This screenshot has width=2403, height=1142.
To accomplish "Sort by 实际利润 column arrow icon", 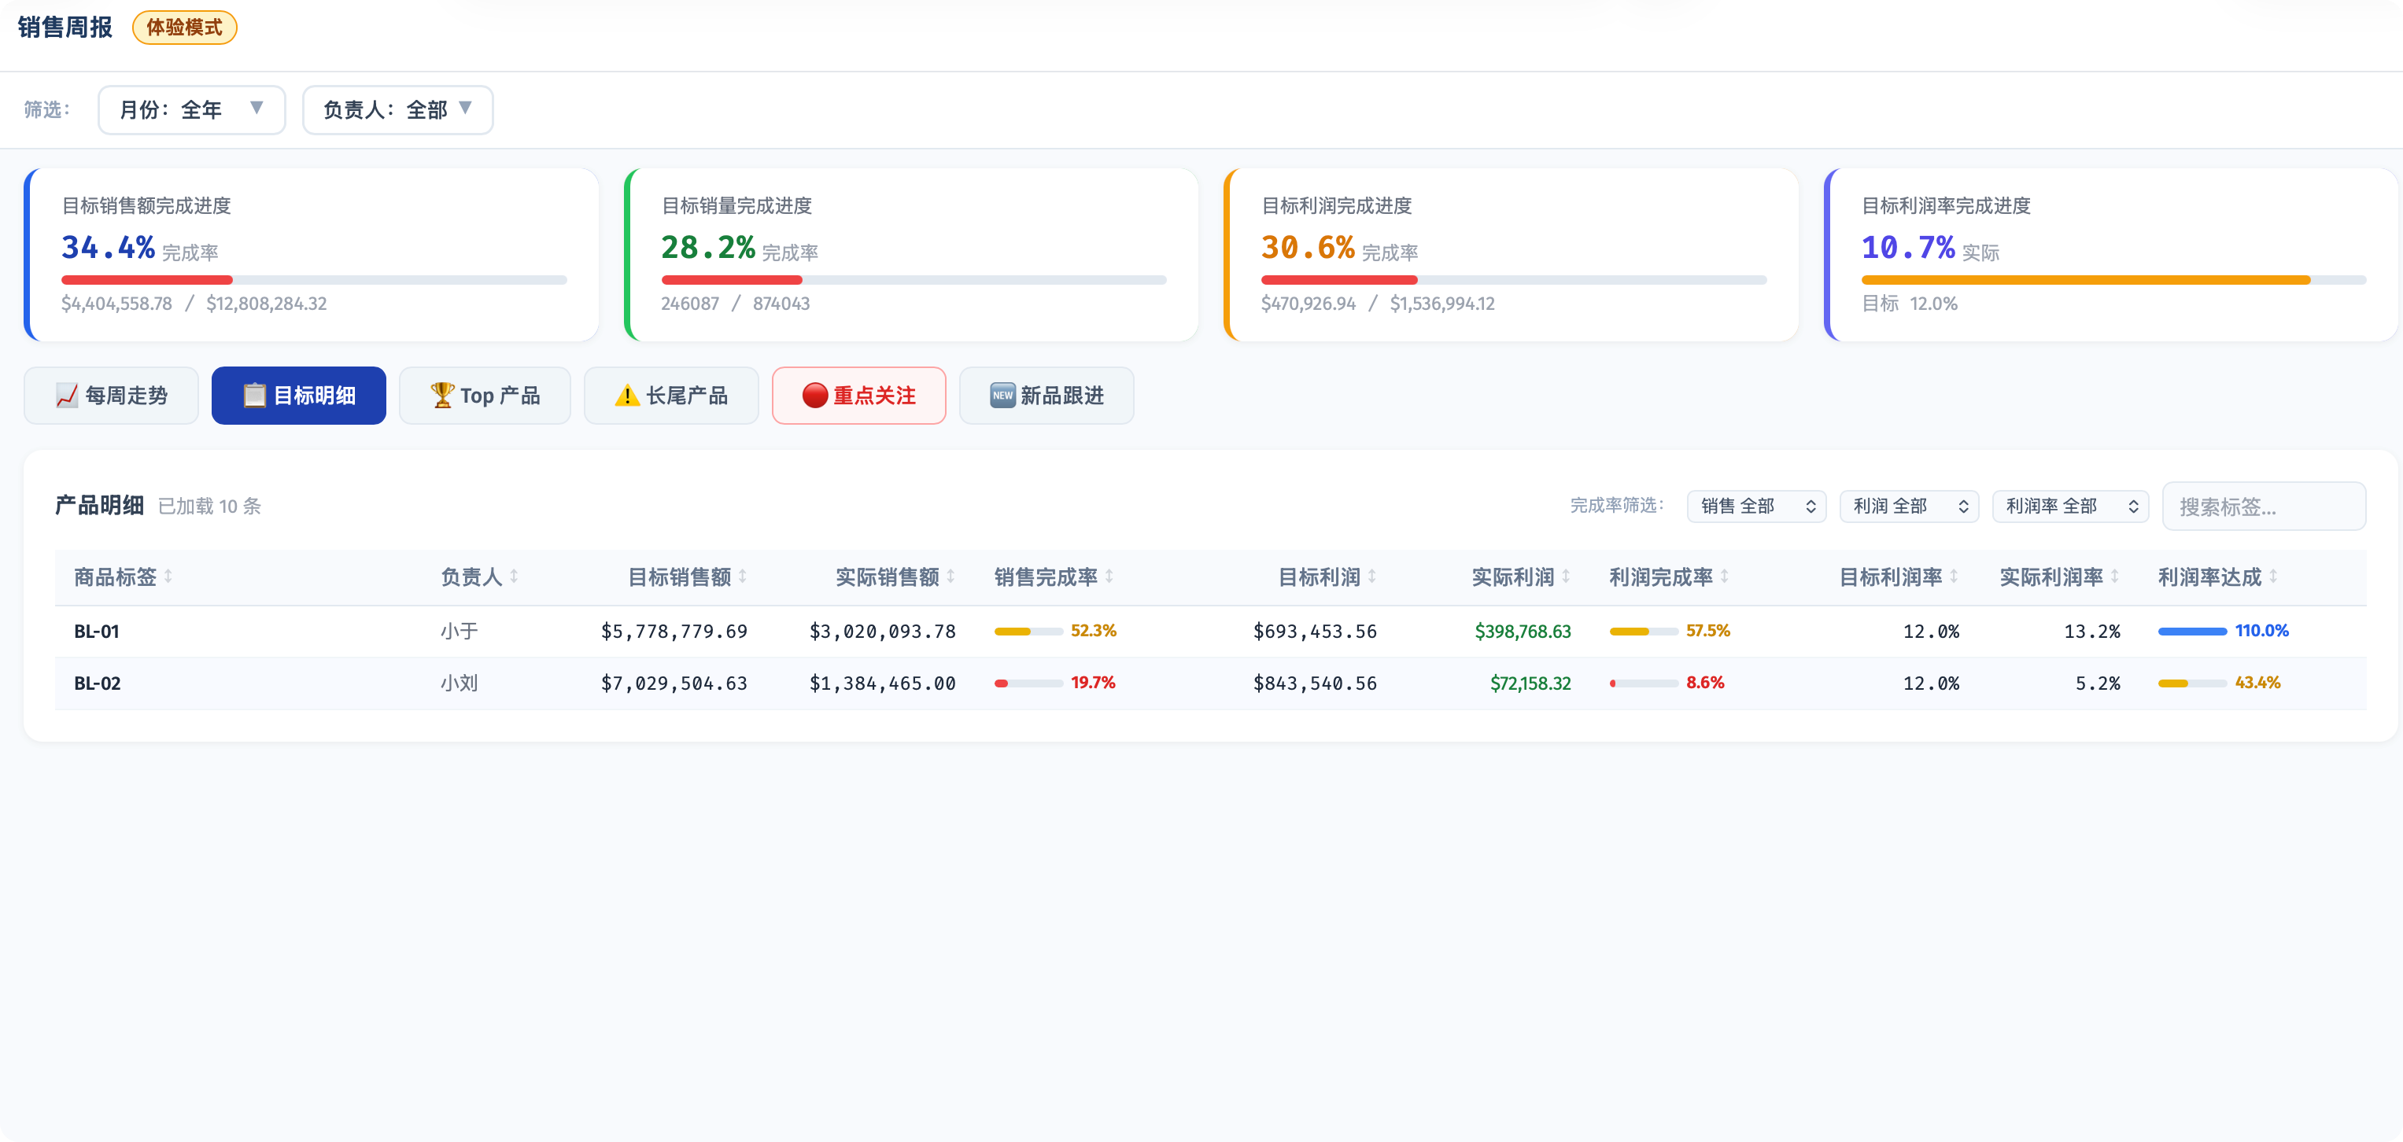I will point(1567,577).
